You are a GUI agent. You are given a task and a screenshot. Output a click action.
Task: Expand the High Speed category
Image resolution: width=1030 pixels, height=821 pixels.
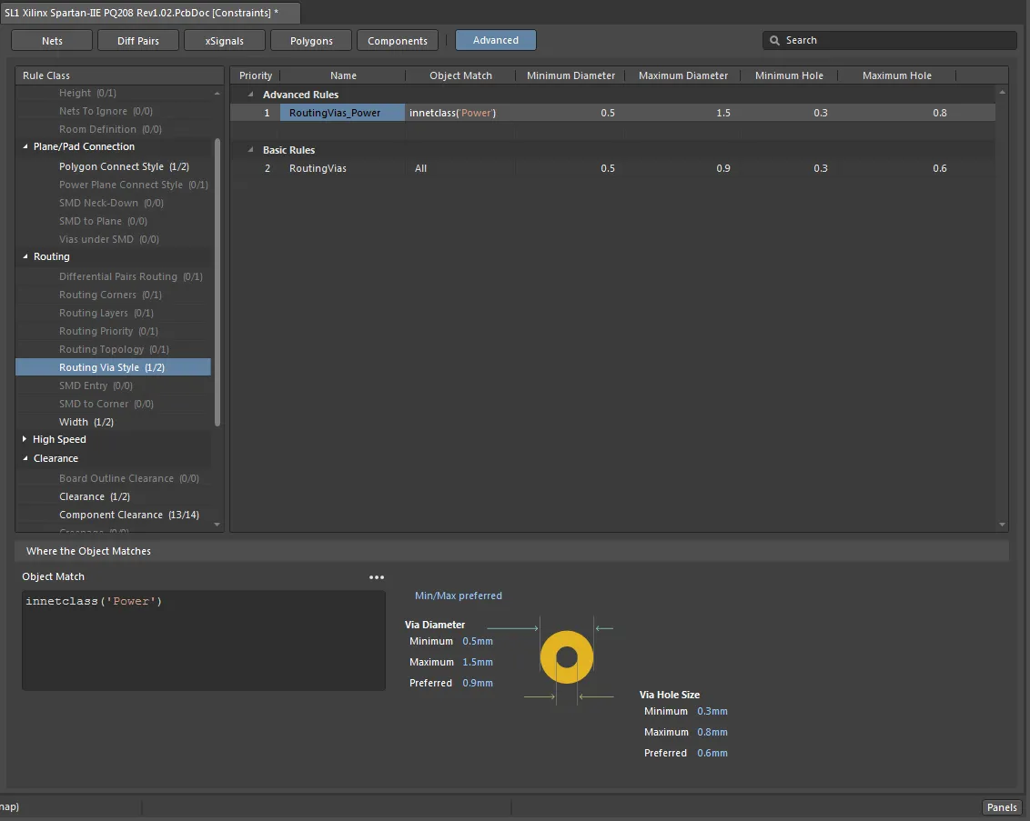[x=25, y=439]
